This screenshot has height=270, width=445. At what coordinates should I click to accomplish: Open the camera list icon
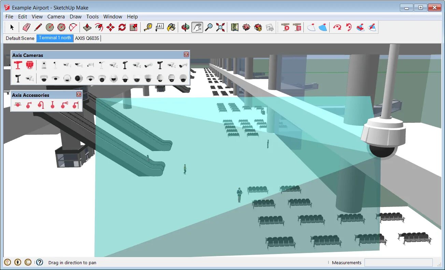[297, 27]
